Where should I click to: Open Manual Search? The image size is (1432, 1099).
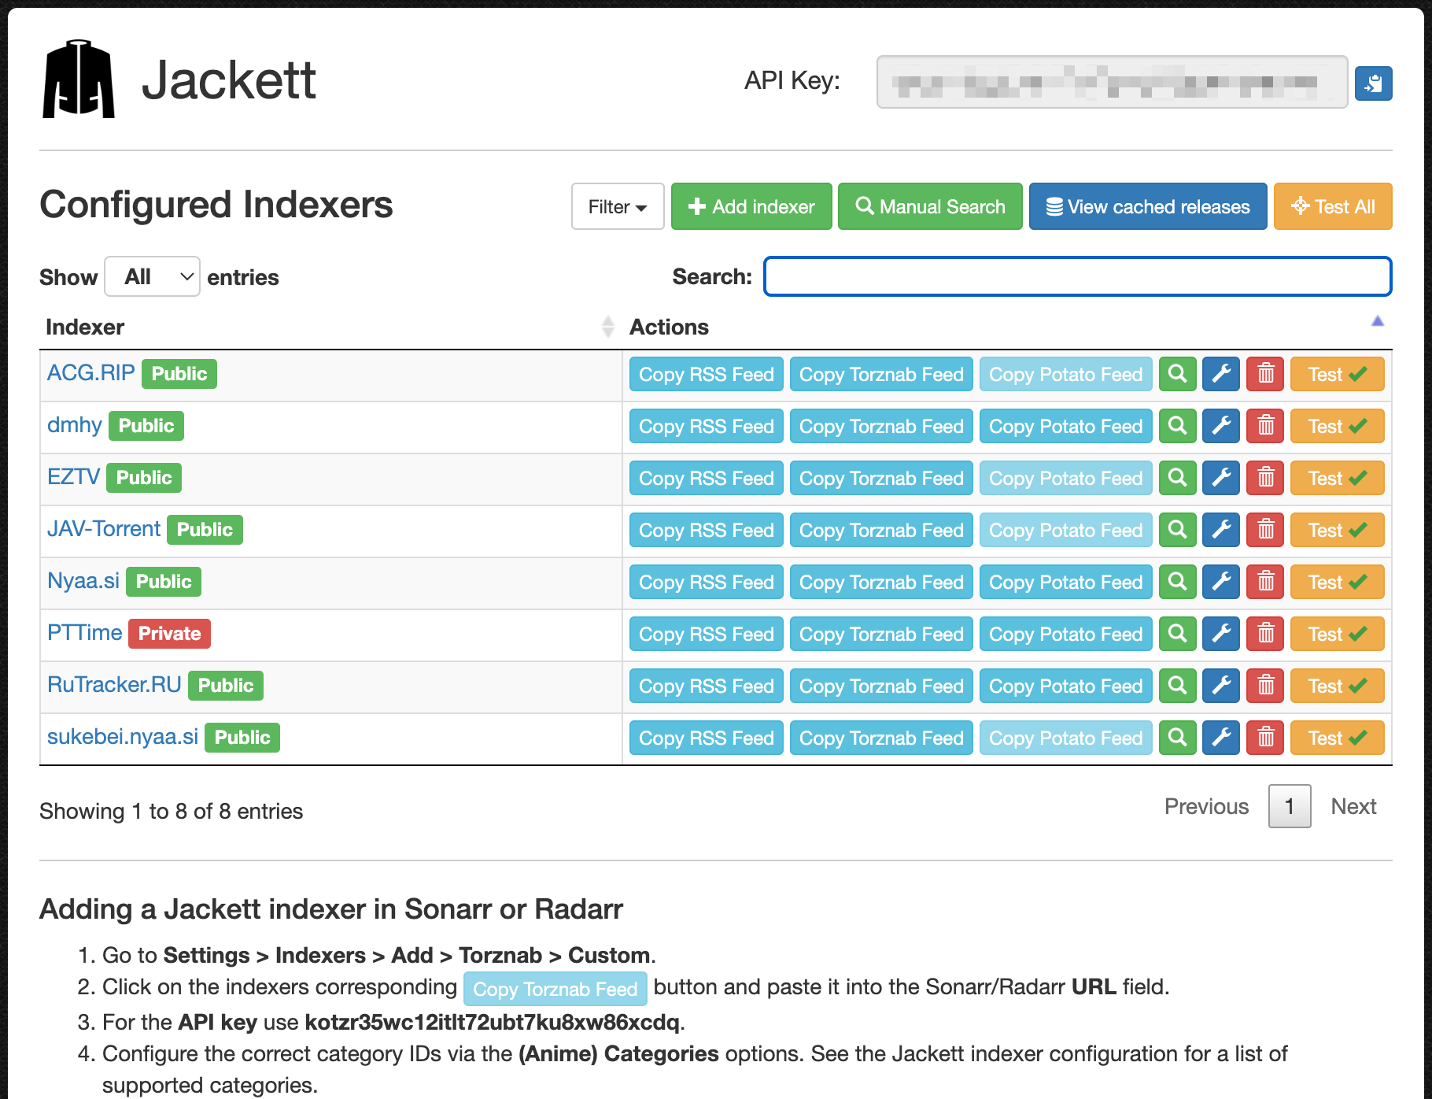(x=930, y=206)
